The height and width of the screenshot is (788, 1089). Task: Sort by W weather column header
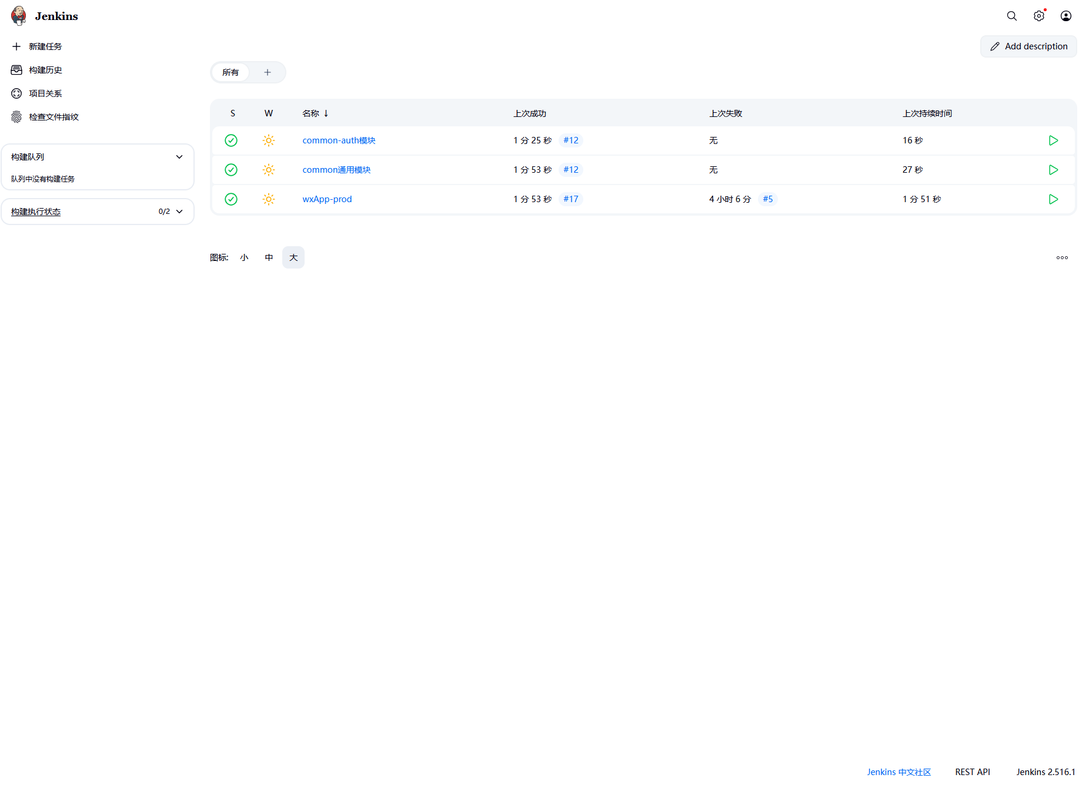(x=269, y=113)
